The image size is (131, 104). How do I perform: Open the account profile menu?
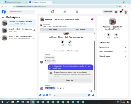(126, 12)
